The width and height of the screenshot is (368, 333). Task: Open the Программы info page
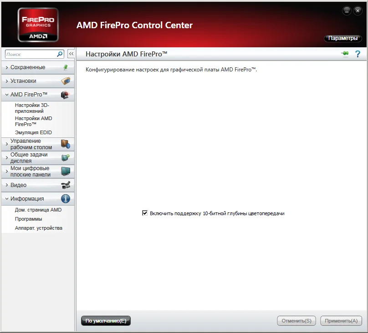(28, 219)
